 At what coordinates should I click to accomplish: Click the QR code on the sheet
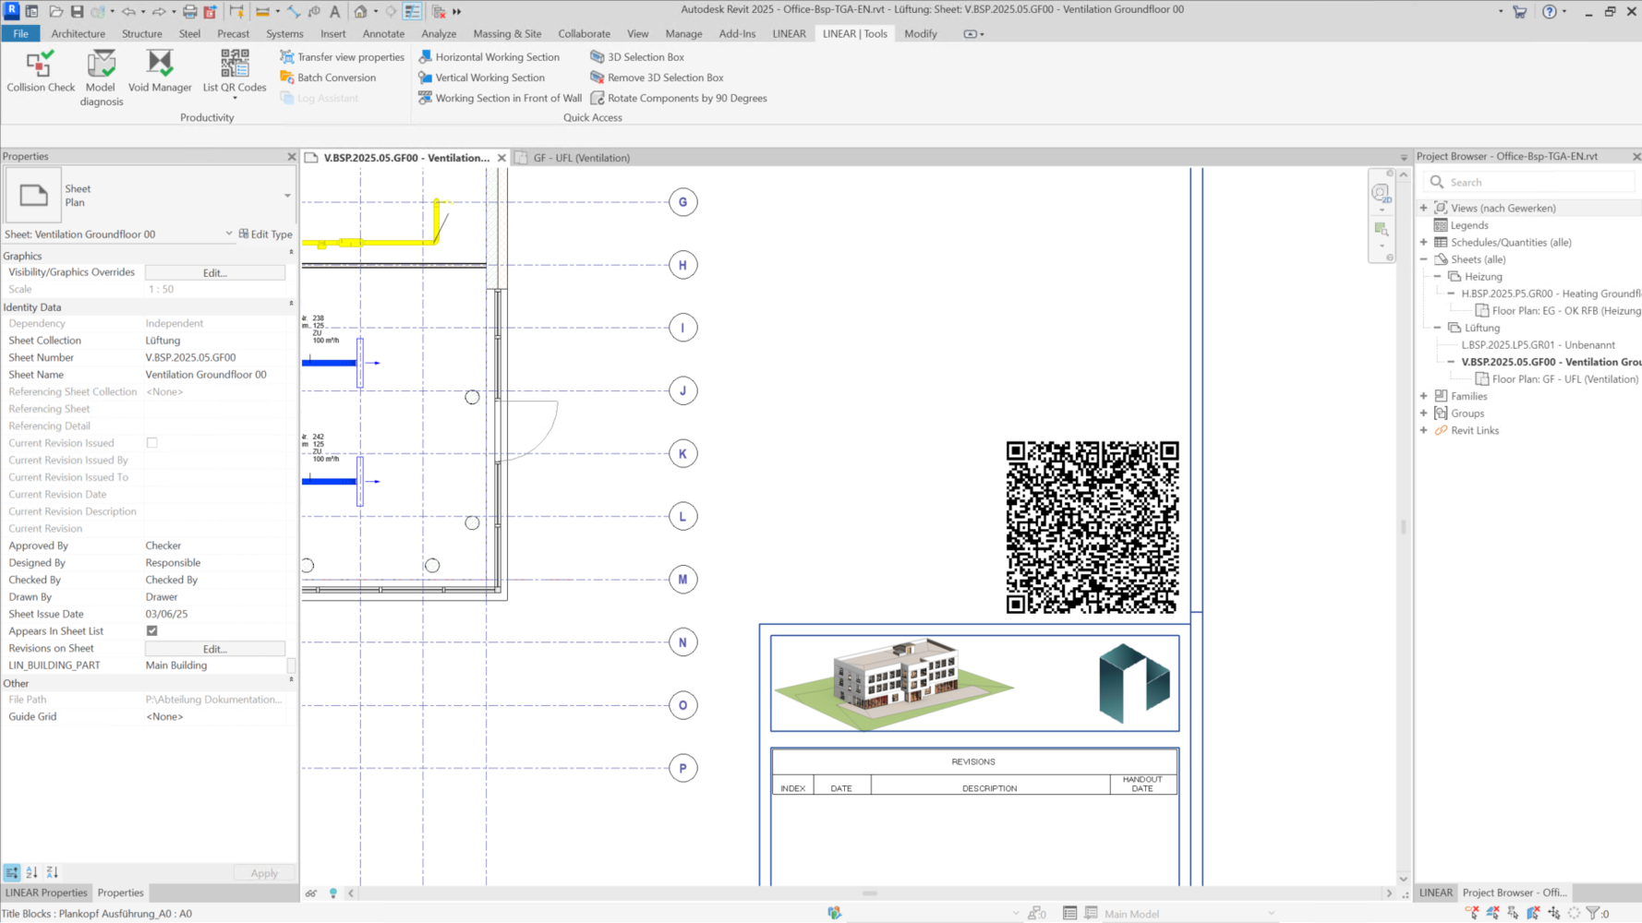click(1093, 527)
